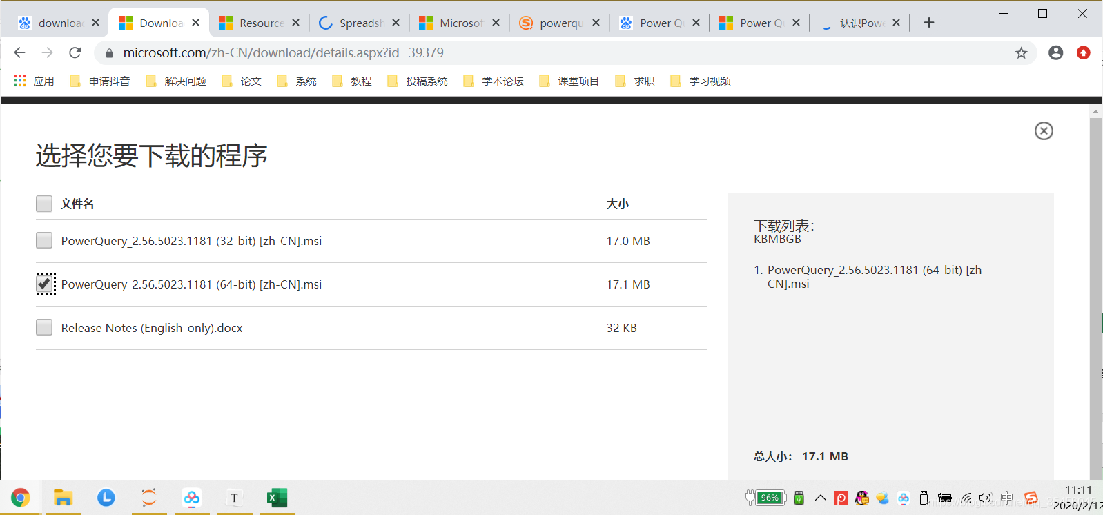Launch Chrome from the taskbar
This screenshot has height=515, width=1103.
(20, 498)
